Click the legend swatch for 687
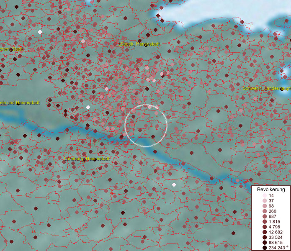The width and height of the screenshot is (291, 251). (264, 216)
